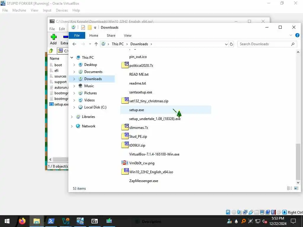The width and height of the screenshot is (303, 227).
Task: Click the muted volume icon in system tray
Action: coord(265,221)
